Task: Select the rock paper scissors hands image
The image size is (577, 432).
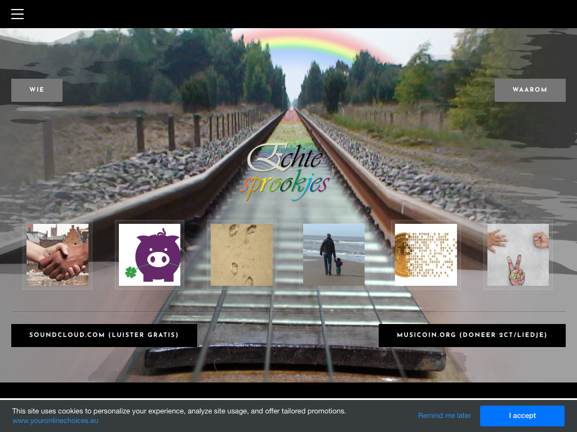Action: (x=518, y=255)
